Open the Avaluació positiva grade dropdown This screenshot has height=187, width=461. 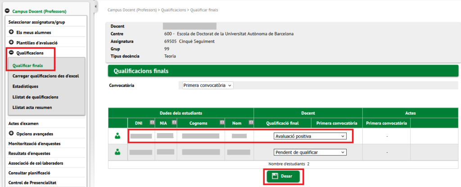point(310,136)
